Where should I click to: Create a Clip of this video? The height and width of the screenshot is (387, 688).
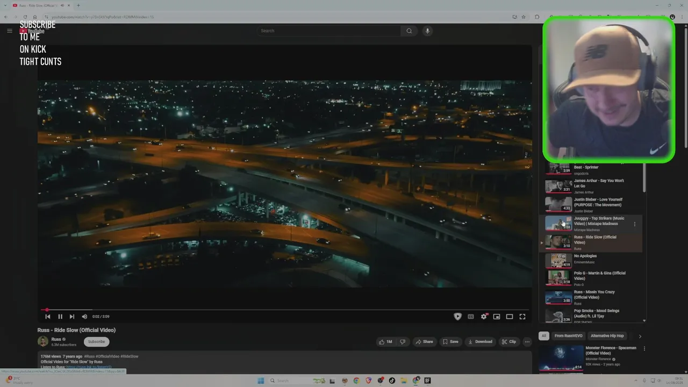(509, 341)
